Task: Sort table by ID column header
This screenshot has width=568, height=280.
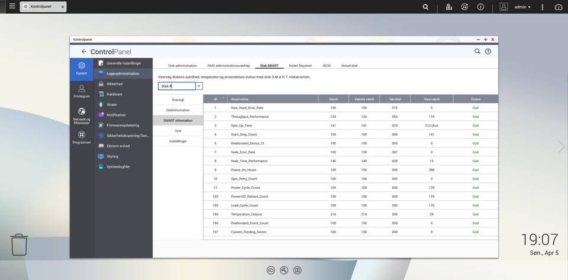Action: click(x=215, y=99)
